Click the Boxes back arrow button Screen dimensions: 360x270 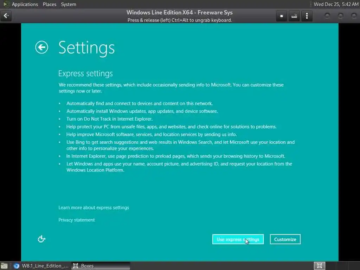coord(6,16)
